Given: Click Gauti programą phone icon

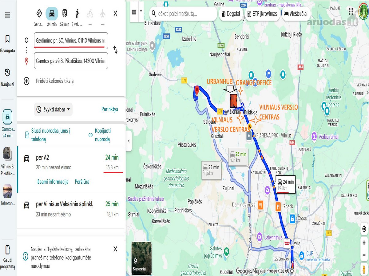Looking at the screenshot, I should 7,249.
